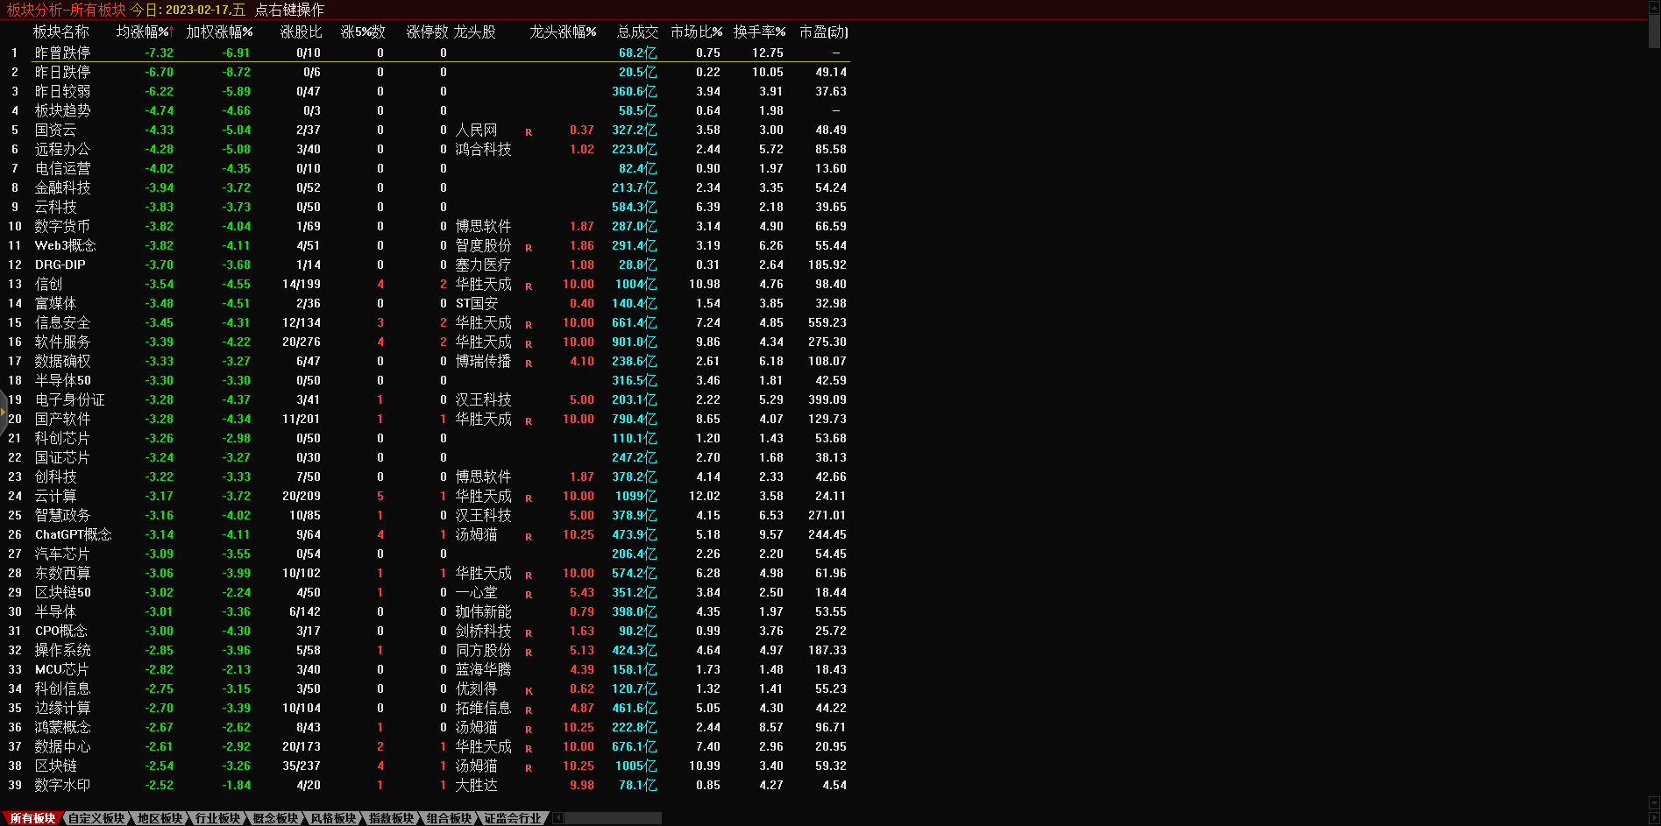Switch to the 行业板块 tab
Screen dimensions: 1661x826
coord(216,818)
